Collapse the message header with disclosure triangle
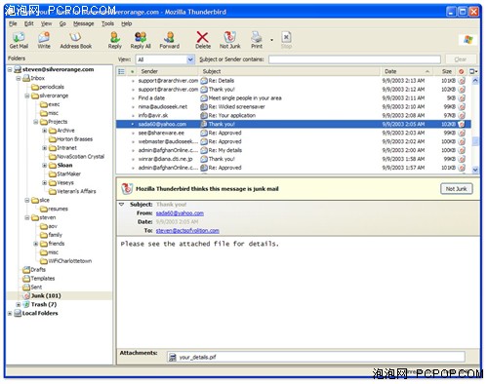 (x=122, y=205)
